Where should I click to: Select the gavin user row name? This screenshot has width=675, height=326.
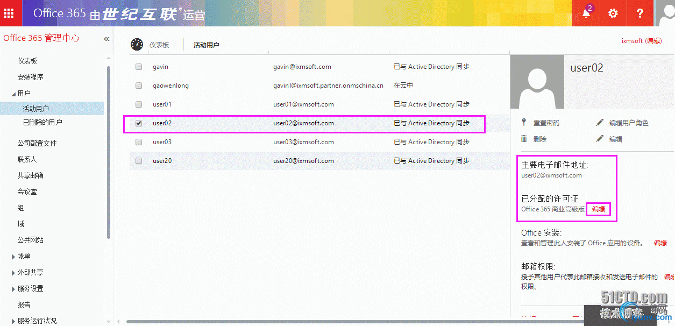click(x=160, y=67)
